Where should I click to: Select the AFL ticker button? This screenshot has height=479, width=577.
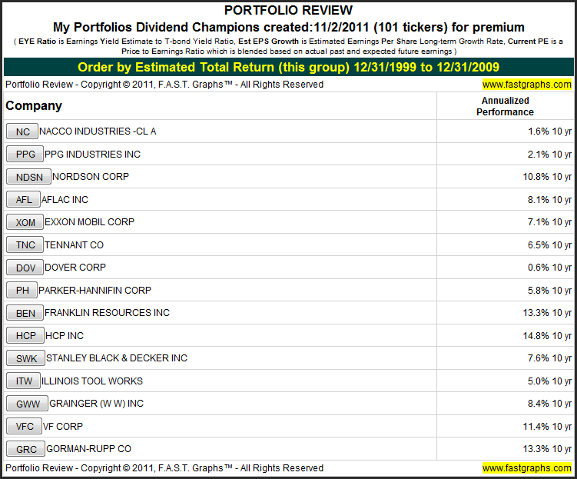23,200
